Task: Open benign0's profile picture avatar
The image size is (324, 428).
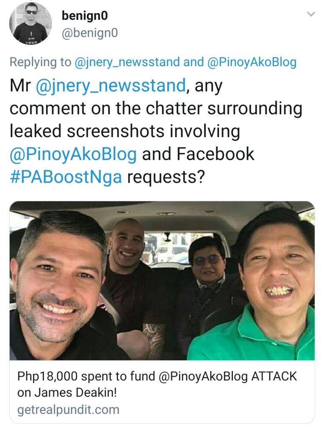Action: coord(31,23)
